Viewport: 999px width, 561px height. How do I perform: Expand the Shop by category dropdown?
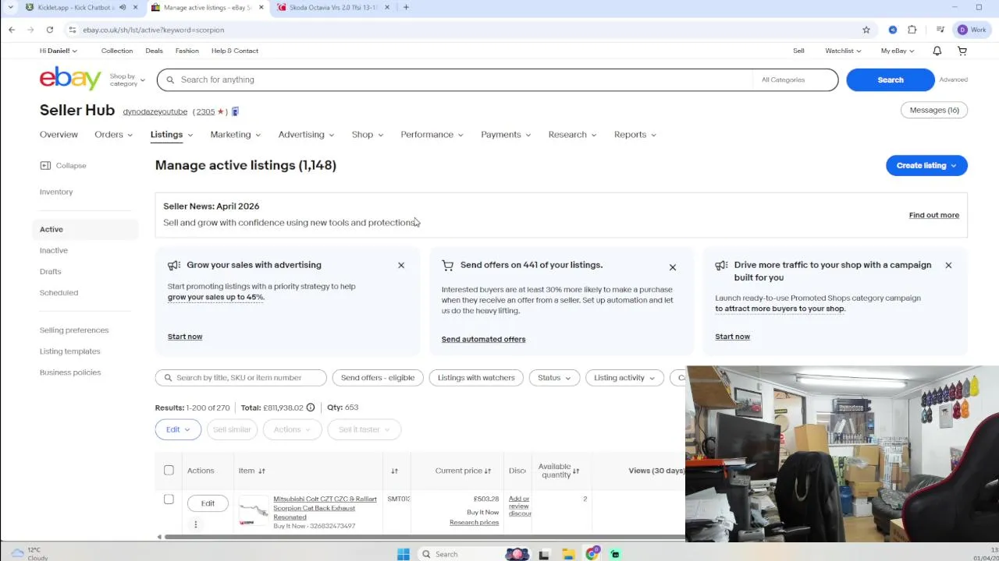127,79
